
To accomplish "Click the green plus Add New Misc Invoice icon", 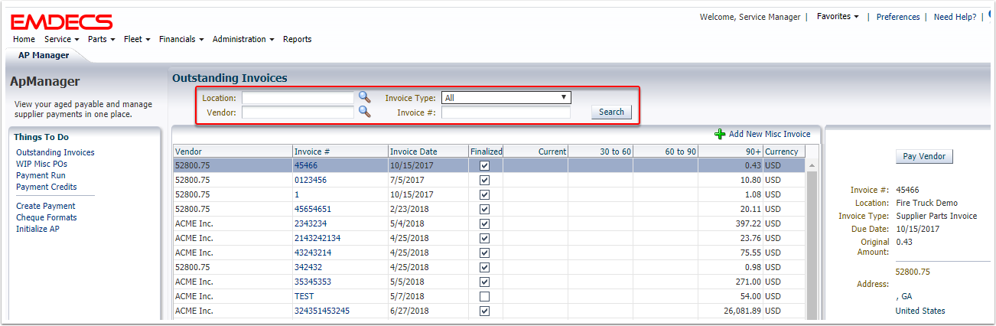I will click(x=720, y=134).
